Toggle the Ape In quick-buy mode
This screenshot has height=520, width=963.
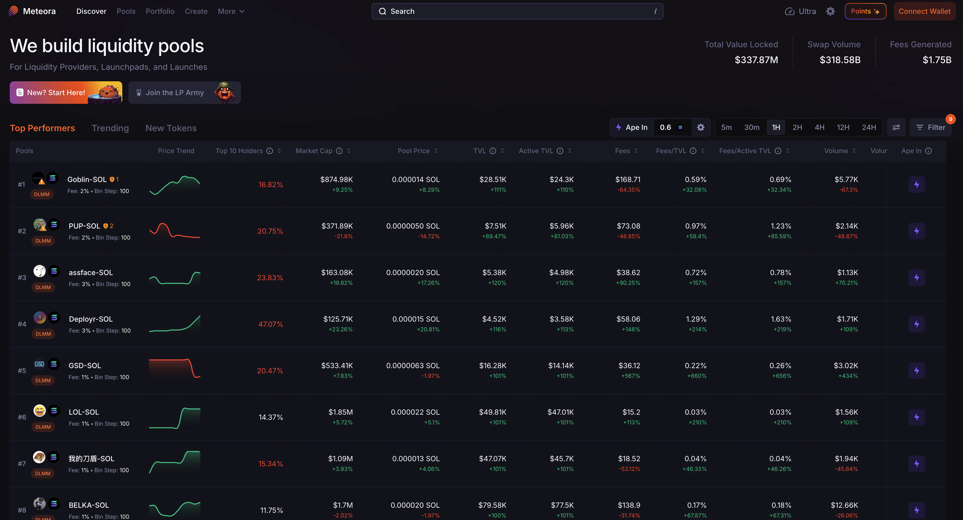tap(632, 127)
